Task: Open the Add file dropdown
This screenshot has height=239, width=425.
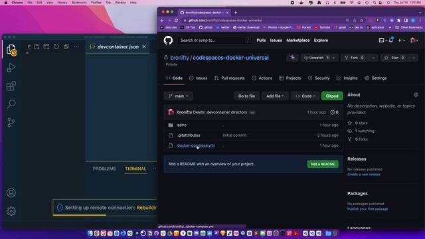Action: click(x=275, y=96)
